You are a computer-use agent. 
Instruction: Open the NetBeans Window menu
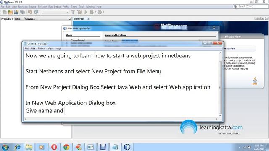click(x=90, y=7)
